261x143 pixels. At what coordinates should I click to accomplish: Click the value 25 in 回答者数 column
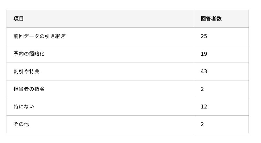point(204,36)
